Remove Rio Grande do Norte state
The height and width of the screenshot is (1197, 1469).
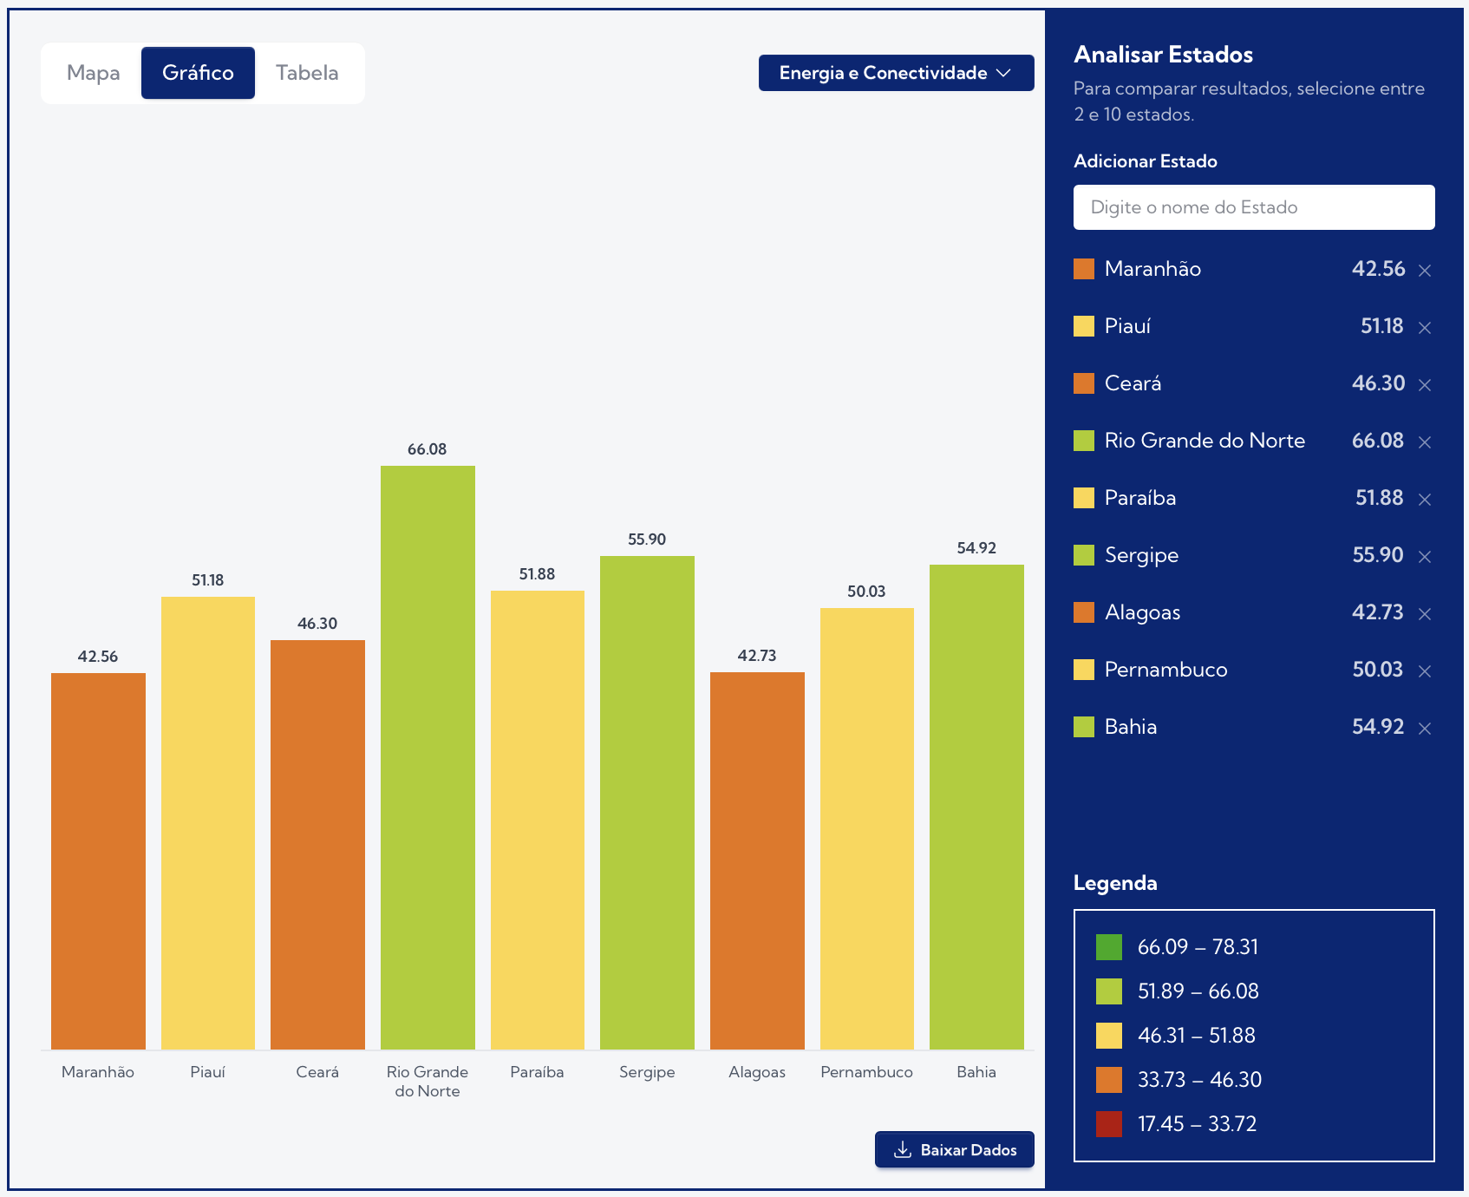1424,442
